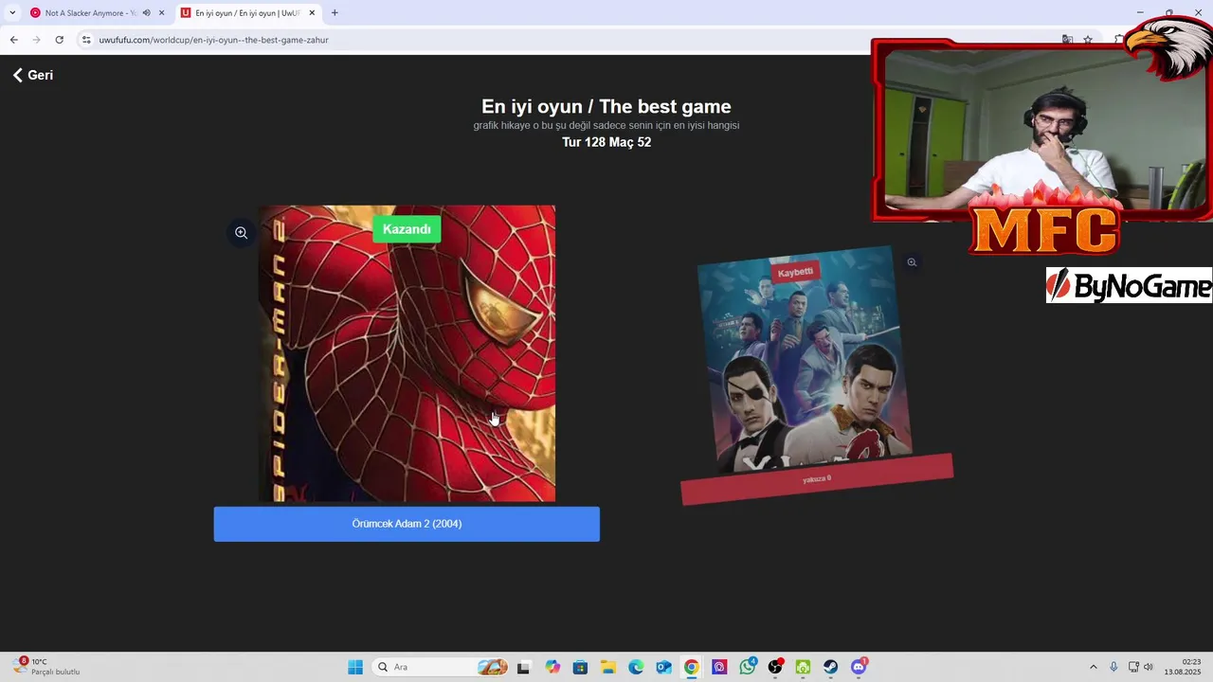
Task: Mute the Not A Slacker Anymore tab audio
Action: pyautogui.click(x=146, y=13)
